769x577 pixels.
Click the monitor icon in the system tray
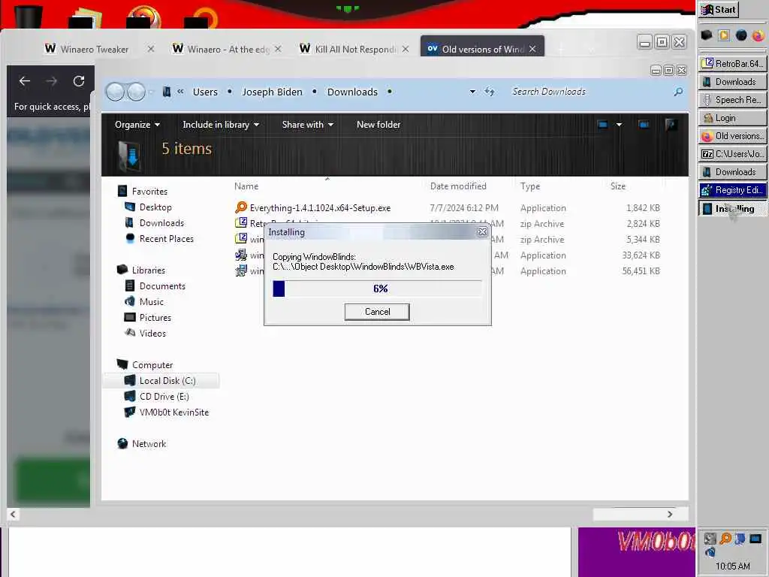click(x=755, y=539)
